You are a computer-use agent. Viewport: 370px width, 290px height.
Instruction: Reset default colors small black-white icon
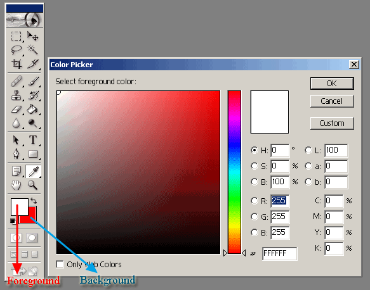(x=13, y=221)
